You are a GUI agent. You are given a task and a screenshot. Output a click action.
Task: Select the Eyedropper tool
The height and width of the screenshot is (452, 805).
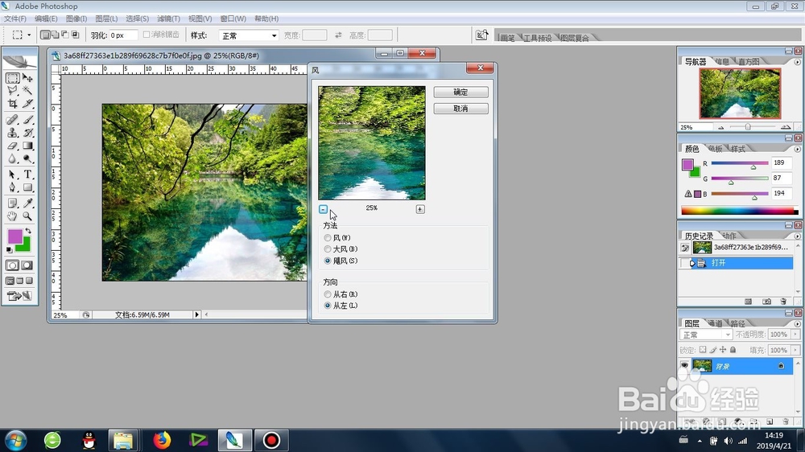coord(27,203)
